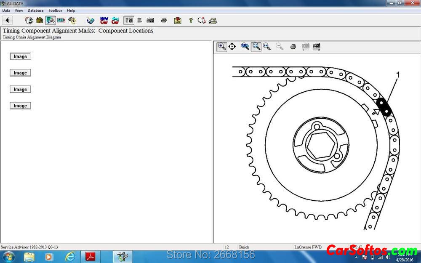Activate the pan arrows tool
The image size is (421, 263).
[232, 47]
